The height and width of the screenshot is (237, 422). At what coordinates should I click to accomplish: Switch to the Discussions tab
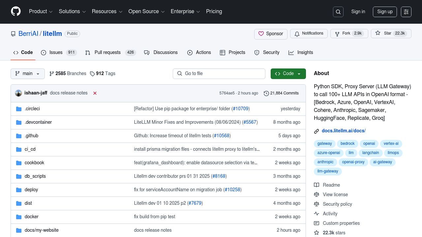click(x=161, y=52)
